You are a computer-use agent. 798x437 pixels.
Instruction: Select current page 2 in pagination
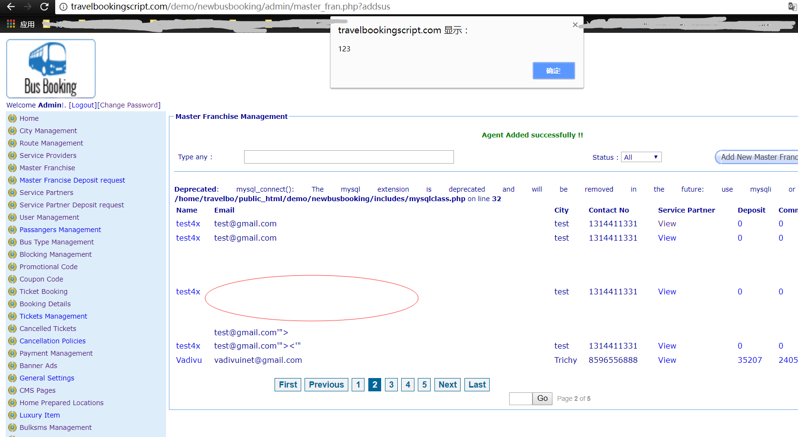click(375, 385)
